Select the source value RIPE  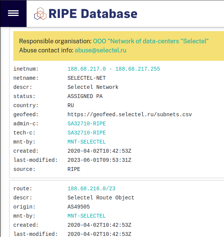pos(74,169)
